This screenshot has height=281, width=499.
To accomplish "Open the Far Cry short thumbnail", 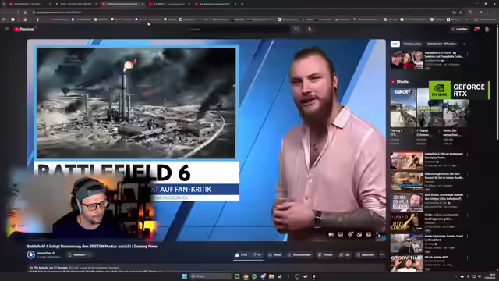I will click(403, 108).
